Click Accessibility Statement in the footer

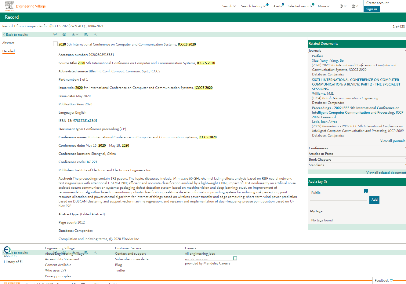[x=62, y=259]
